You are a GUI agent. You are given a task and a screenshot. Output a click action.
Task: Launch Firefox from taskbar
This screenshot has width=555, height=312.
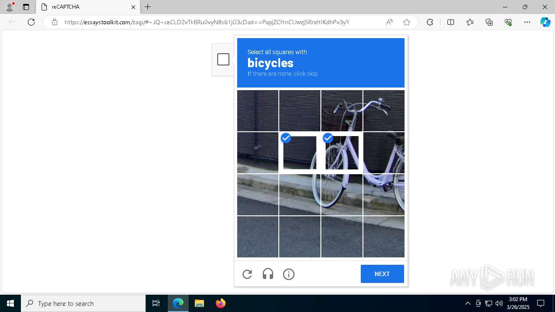(220, 303)
